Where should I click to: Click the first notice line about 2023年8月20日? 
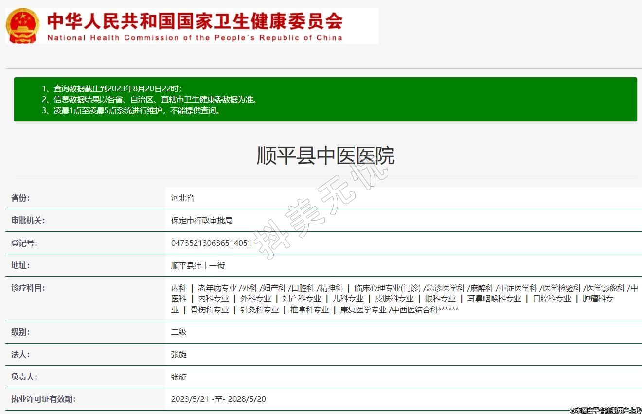pos(118,88)
